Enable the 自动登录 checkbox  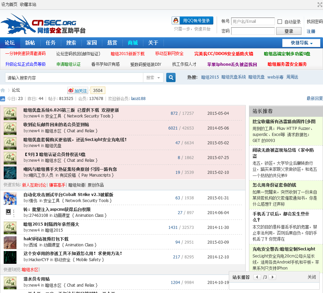pos(280,22)
